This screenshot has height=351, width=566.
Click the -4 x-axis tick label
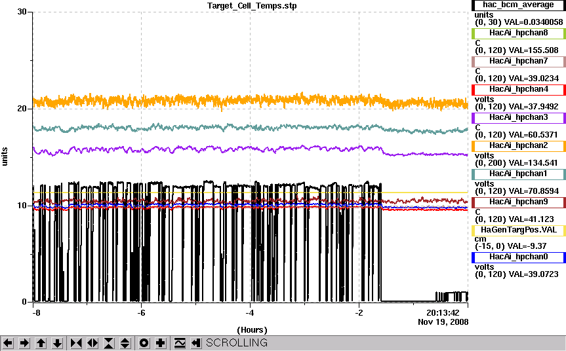coord(250,313)
